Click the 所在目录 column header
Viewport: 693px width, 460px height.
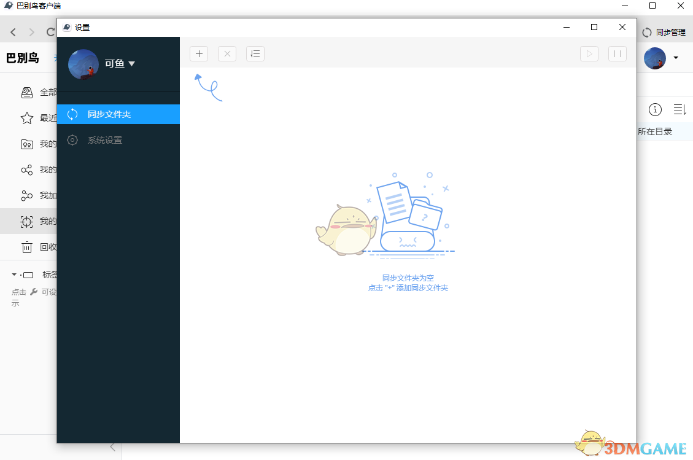(x=655, y=131)
